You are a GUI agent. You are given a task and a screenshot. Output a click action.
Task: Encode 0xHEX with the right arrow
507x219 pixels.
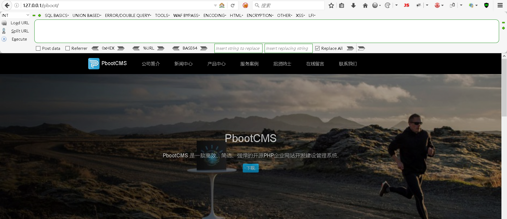(121, 48)
